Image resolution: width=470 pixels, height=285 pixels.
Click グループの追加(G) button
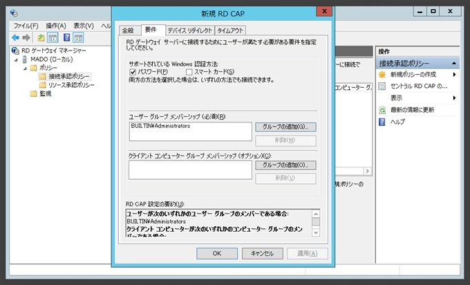(x=285, y=127)
